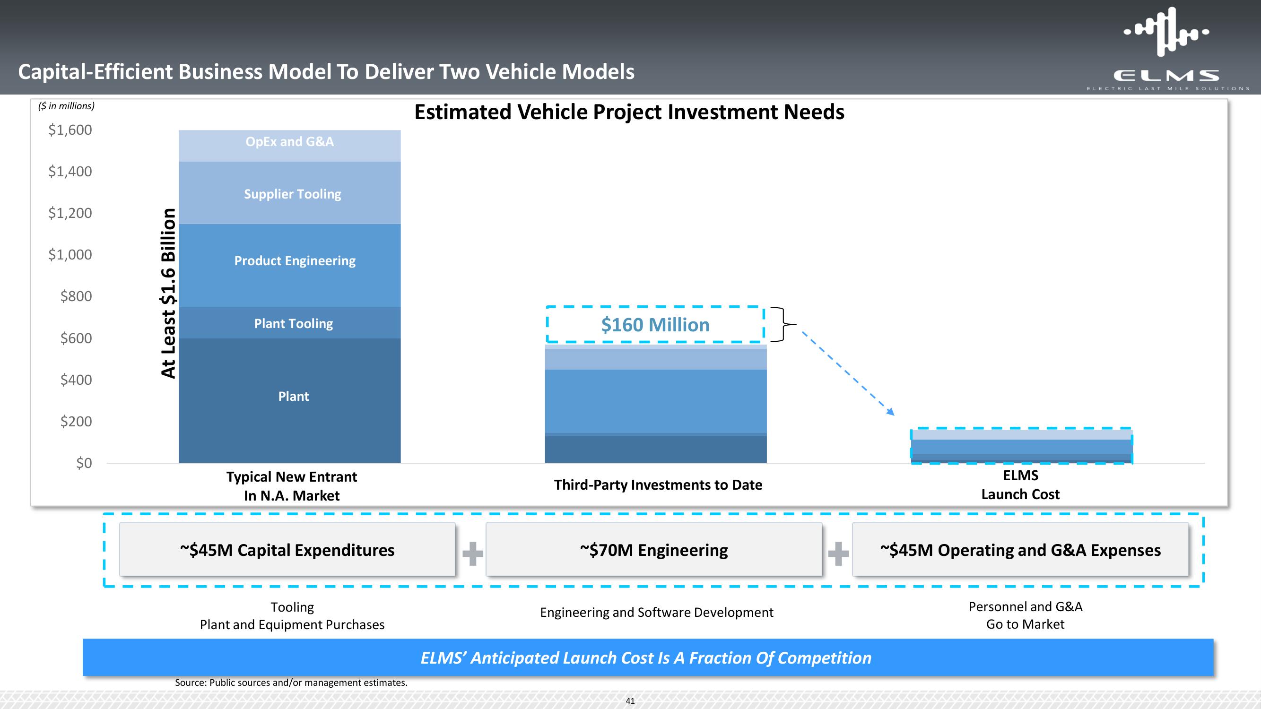Click the Electric Last Mile Solutions tagline
The height and width of the screenshot is (709, 1261).
coord(1168,88)
